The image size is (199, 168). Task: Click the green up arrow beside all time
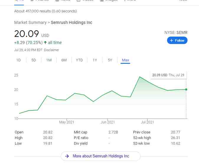click(45, 43)
